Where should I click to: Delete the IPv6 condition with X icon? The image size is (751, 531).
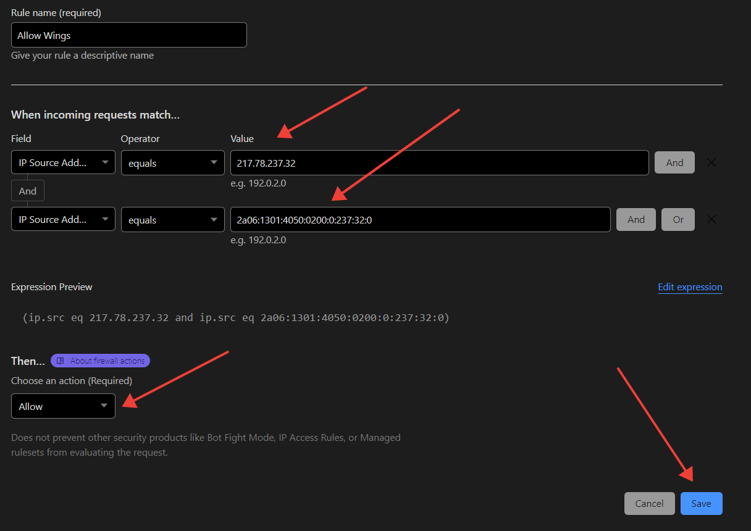click(711, 219)
